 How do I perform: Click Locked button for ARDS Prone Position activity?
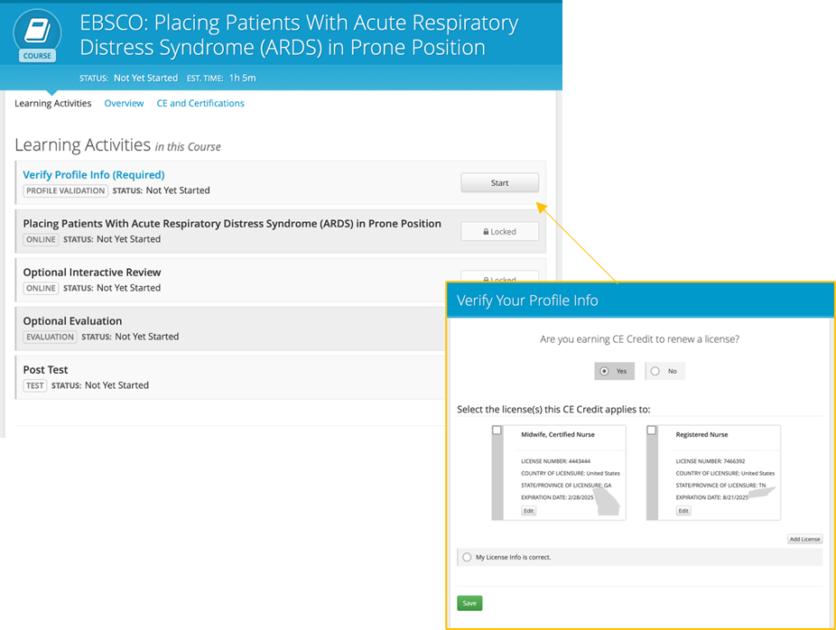coord(499,232)
